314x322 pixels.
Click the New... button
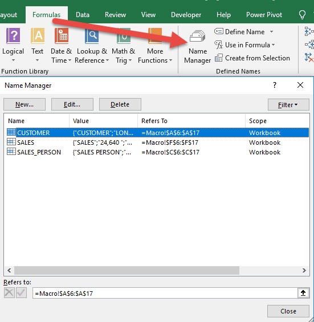coord(25,104)
